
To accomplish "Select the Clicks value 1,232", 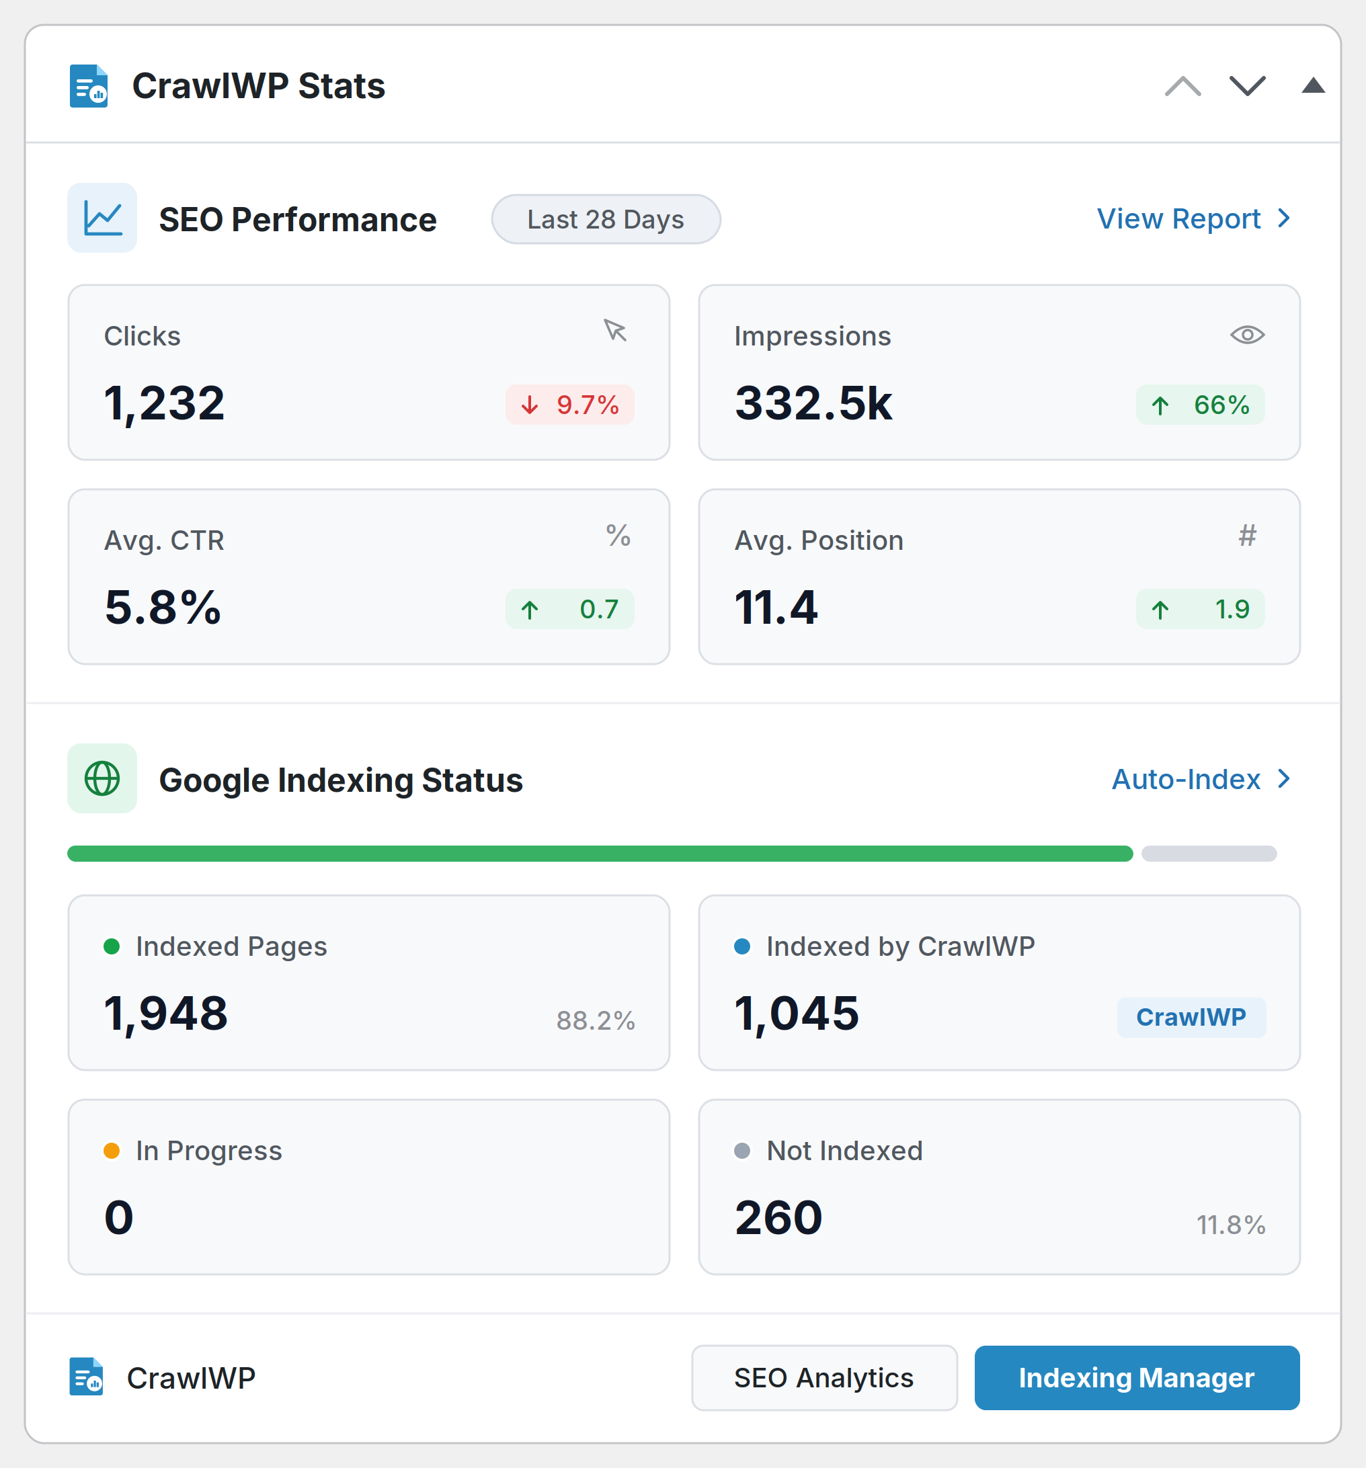I will 164,403.
